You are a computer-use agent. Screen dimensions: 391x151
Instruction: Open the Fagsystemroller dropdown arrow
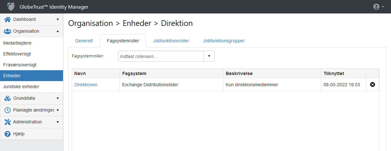[209, 56]
